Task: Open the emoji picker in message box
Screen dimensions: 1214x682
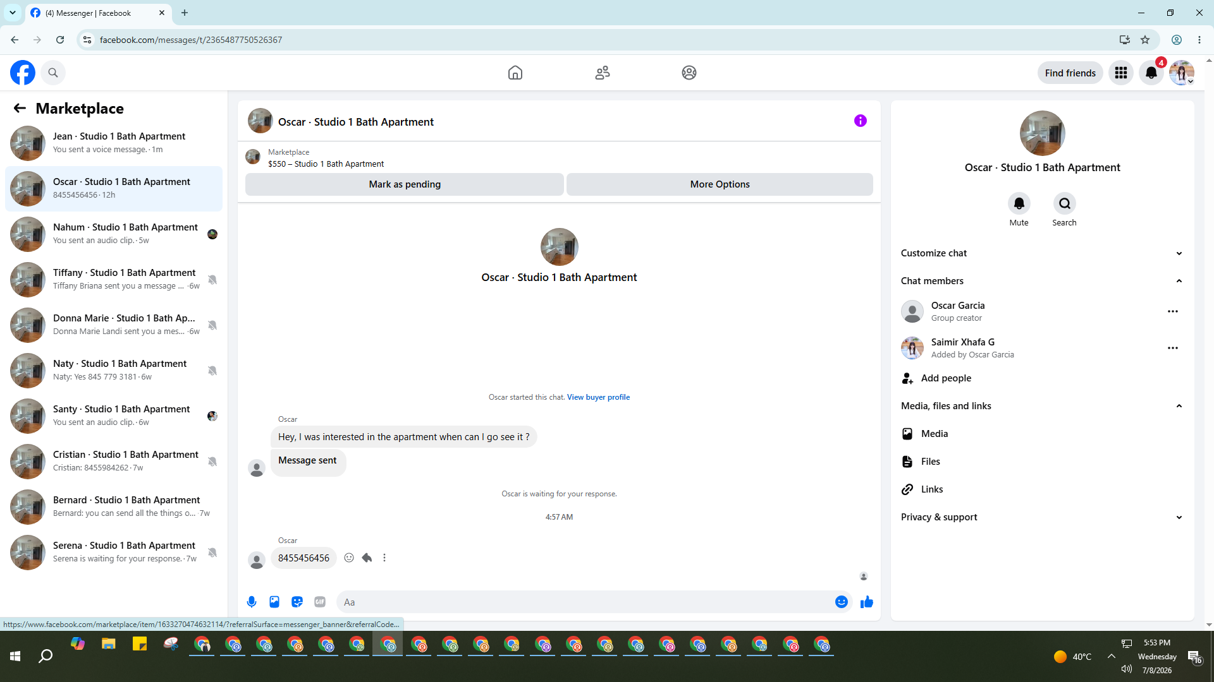Action: pyautogui.click(x=841, y=602)
